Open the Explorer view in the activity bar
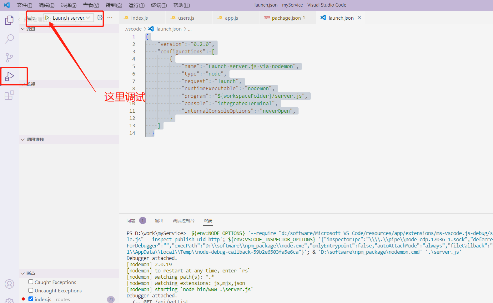The image size is (493, 303). (x=9, y=20)
